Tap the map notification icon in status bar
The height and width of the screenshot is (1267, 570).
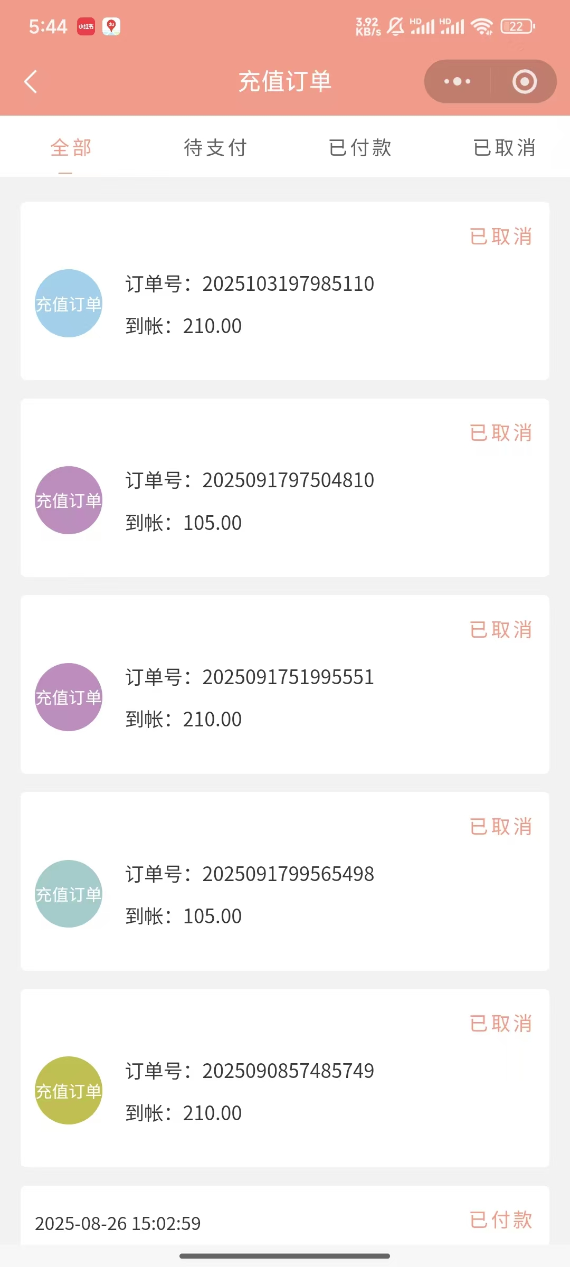[x=111, y=26]
